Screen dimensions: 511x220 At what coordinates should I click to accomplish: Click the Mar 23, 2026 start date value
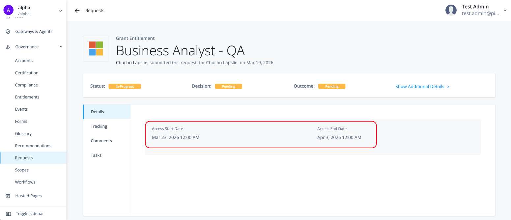click(176, 137)
